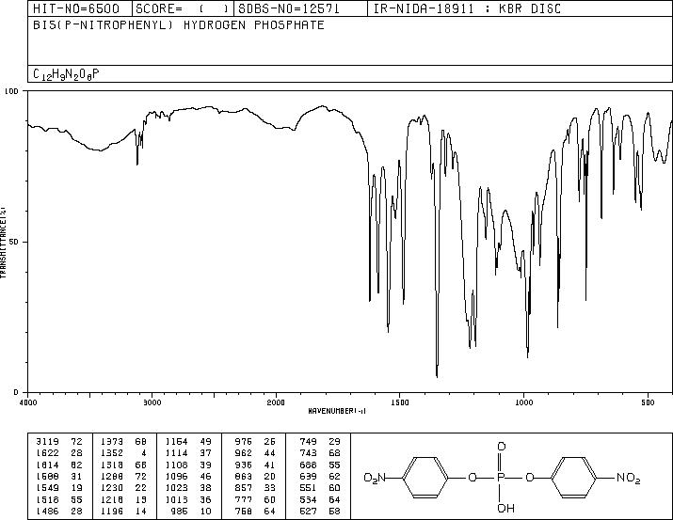
Task: Click peak table entry 1196
Action: (112, 511)
